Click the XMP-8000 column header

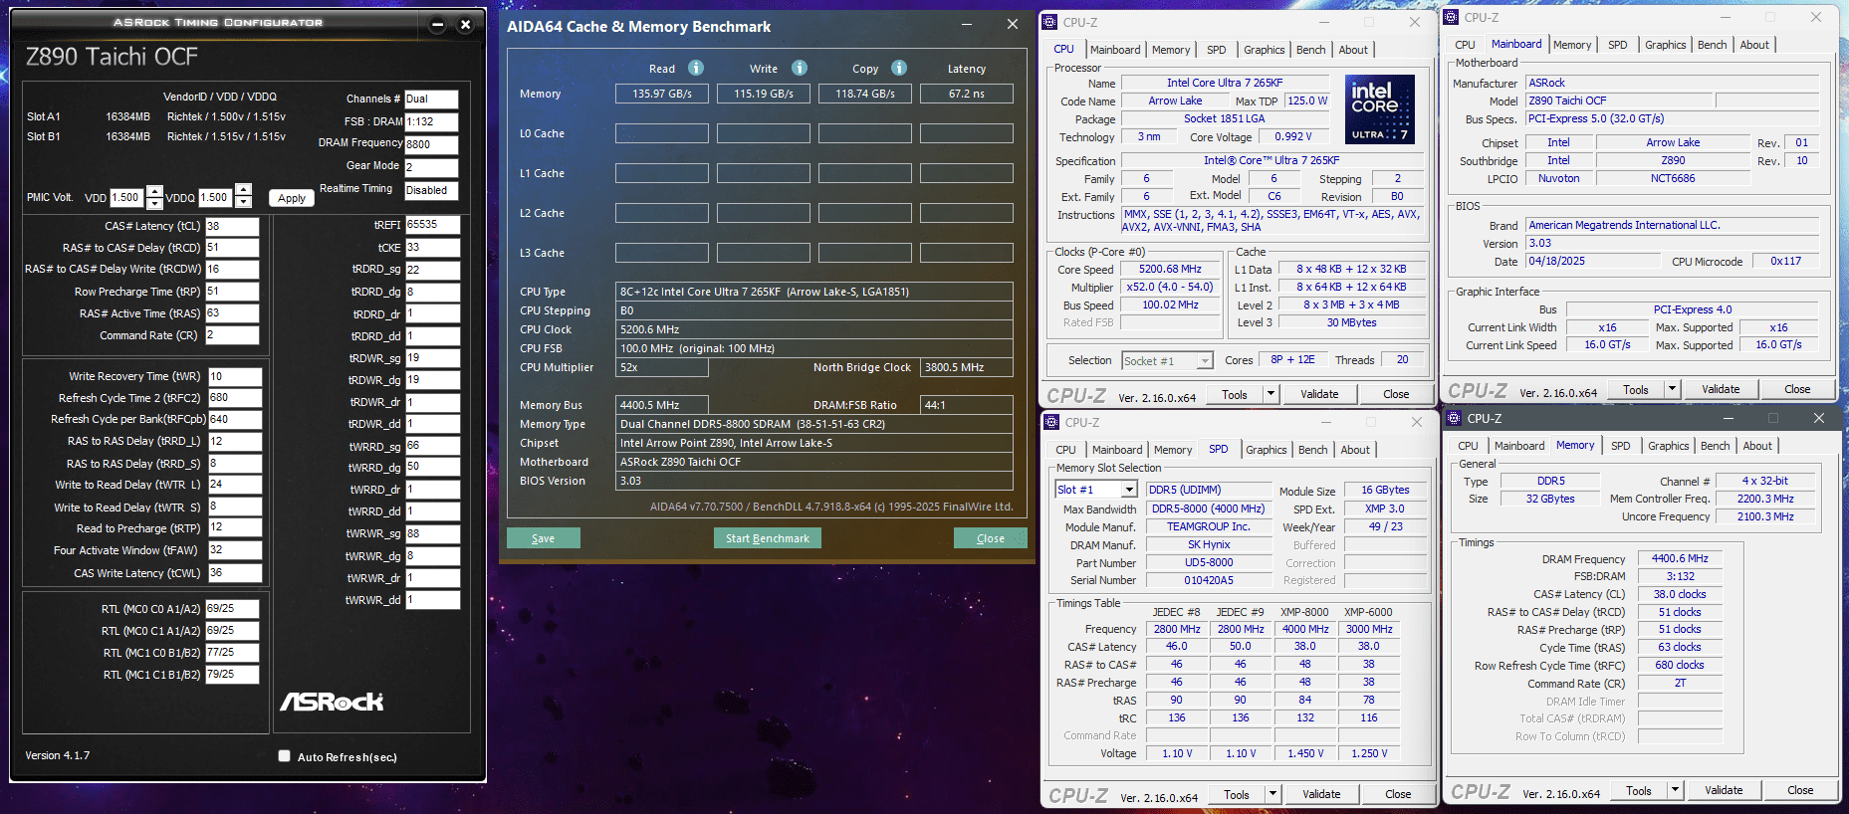point(1304,612)
